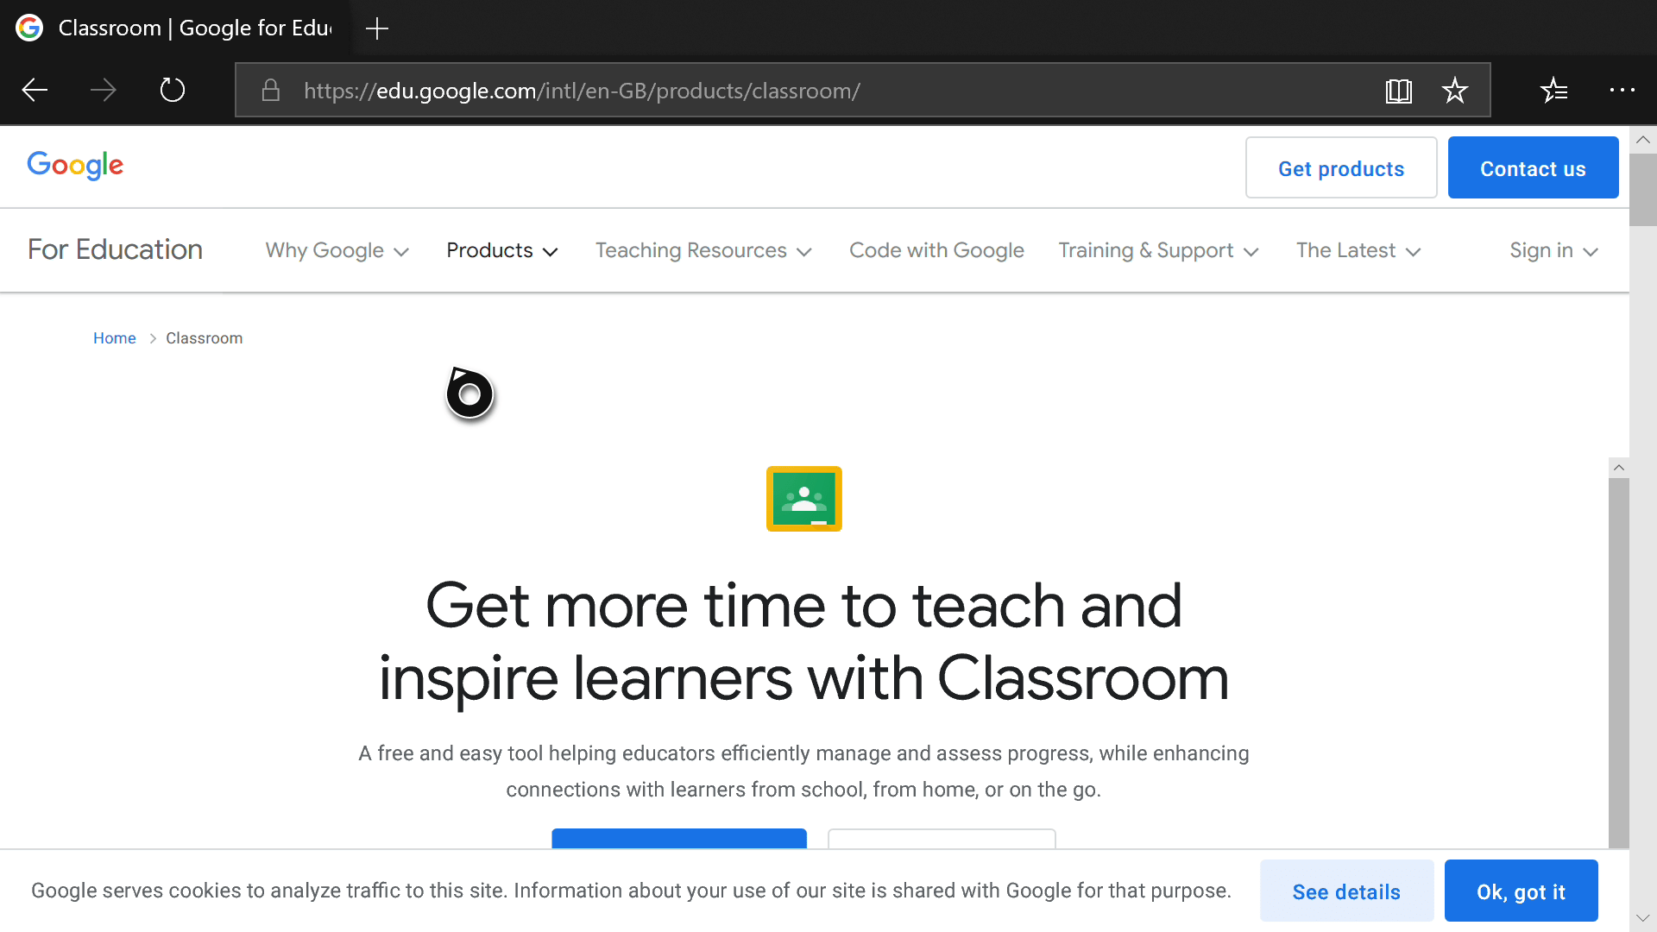Click the Contact us button
Viewport: 1657px width, 932px height.
[x=1533, y=168]
